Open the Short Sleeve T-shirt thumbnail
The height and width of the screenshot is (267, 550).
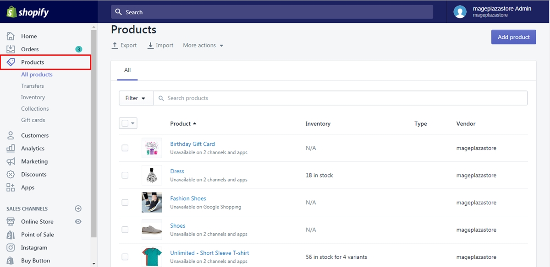(x=152, y=257)
